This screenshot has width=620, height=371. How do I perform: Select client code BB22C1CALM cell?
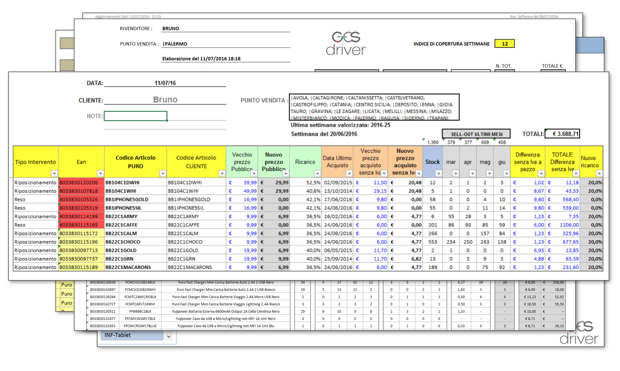(x=196, y=233)
